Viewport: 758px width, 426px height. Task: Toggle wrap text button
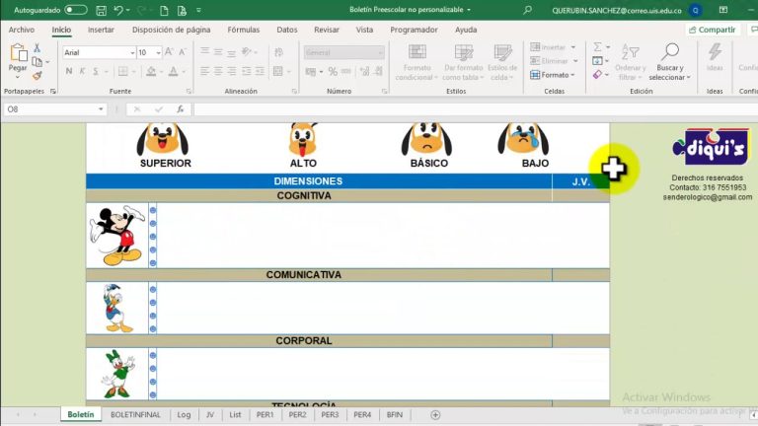[279, 52]
